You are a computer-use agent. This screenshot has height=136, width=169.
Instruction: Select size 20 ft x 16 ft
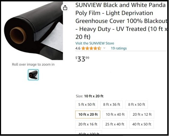pos(88,124)
